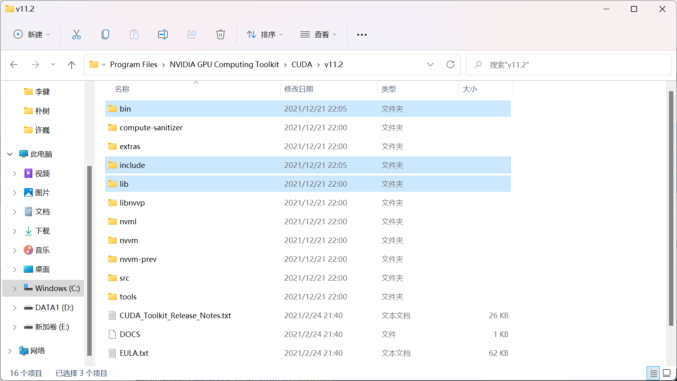Screen dimensions: 677x381
Task: Click the NVIDIA GPU Computing Toolkit breadcrumb
Action: tap(224, 64)
